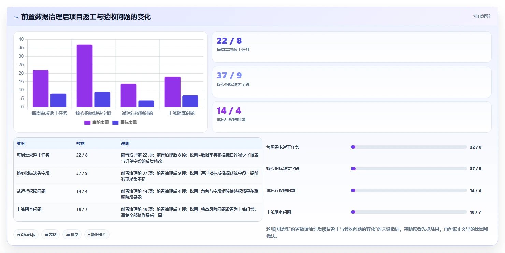Click the 核心指标缺失字段 label under 37 / 9
The image size is (505, 253).
point(233,85)
